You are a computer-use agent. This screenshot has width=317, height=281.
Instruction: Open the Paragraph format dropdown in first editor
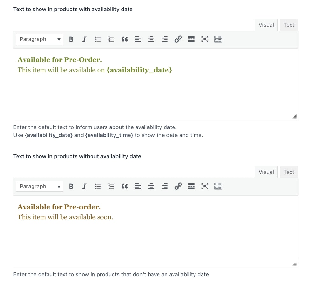[40, 39]
